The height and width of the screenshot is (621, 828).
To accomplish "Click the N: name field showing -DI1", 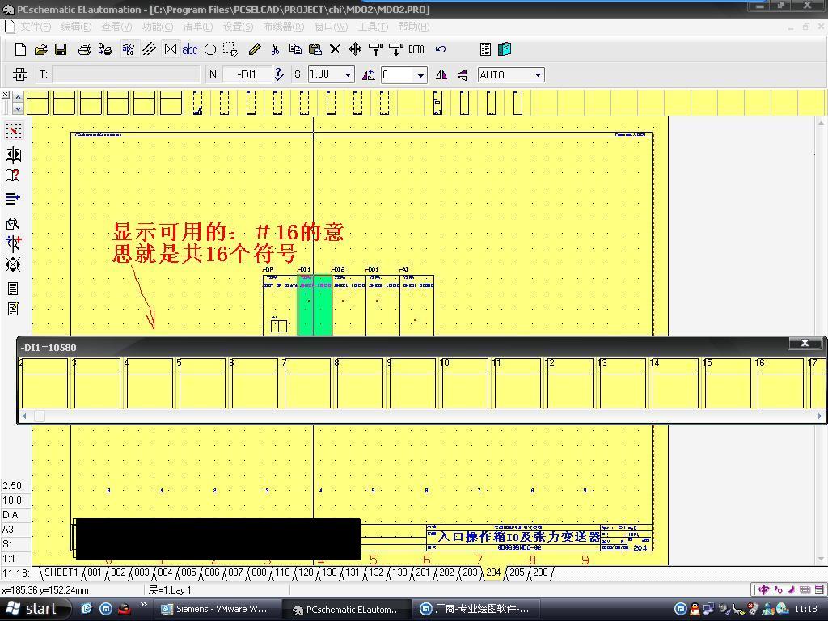I will coord(247,74).
